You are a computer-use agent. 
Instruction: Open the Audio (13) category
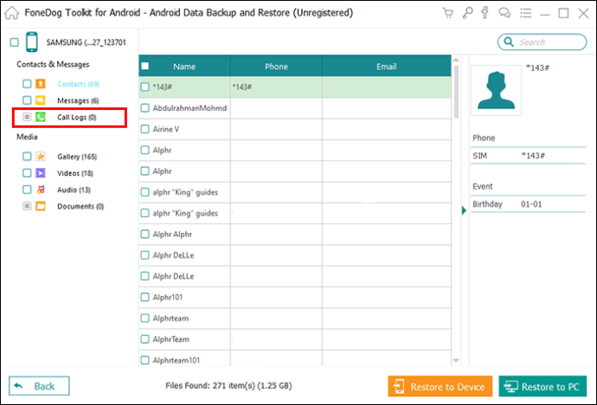74,190
